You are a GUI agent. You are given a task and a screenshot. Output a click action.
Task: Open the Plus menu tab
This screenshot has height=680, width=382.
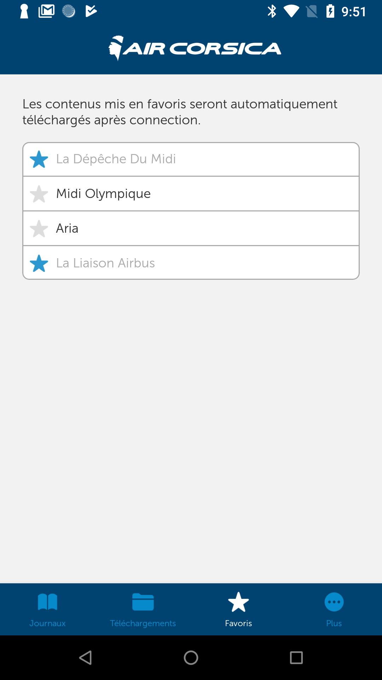pyautogui.click(x=334, y=609)
